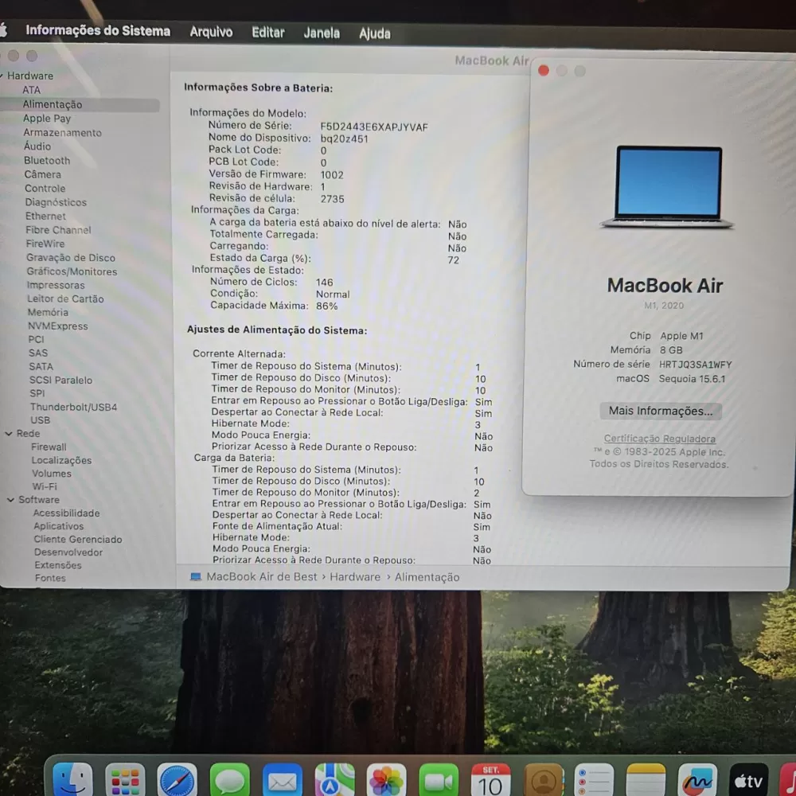The height and width of the screenshot is (796, 796).
Task: Launch FaceTime from the Dock
Action: click(439, 780)
